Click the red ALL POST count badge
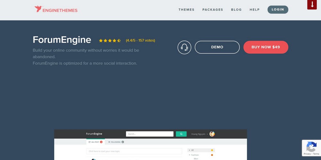The image size is (321, 160). (101, 142)
